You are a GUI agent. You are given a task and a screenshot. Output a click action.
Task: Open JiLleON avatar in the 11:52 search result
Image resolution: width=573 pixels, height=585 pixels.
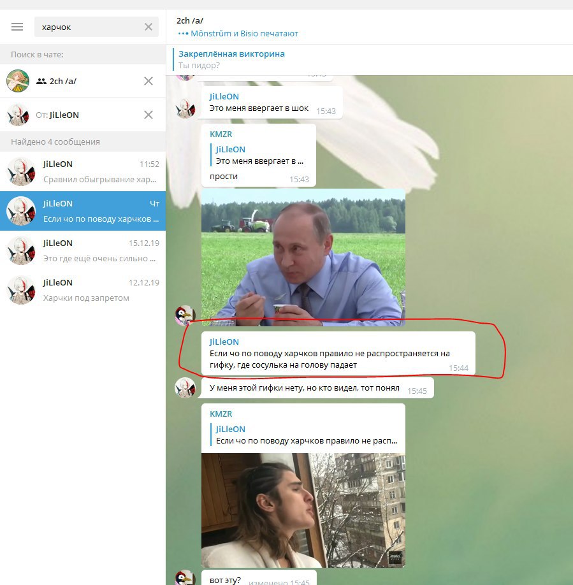(x=21, y=171)
